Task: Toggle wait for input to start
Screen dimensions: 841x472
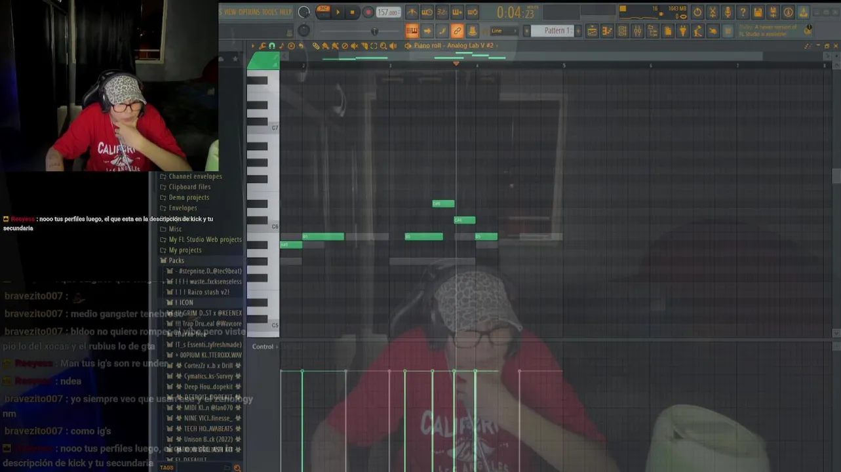Action: [427, 12]
